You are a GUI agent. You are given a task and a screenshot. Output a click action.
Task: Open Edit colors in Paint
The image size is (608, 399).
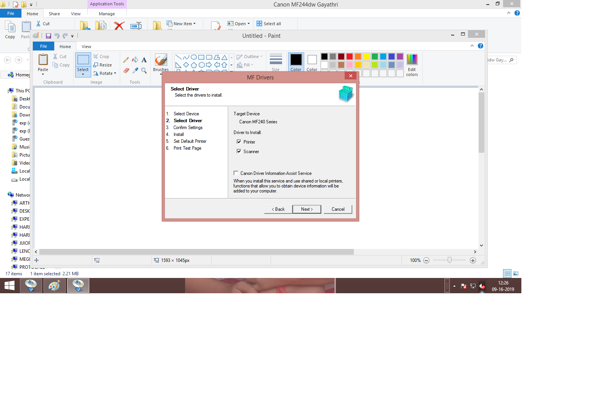tap(412, 65)
